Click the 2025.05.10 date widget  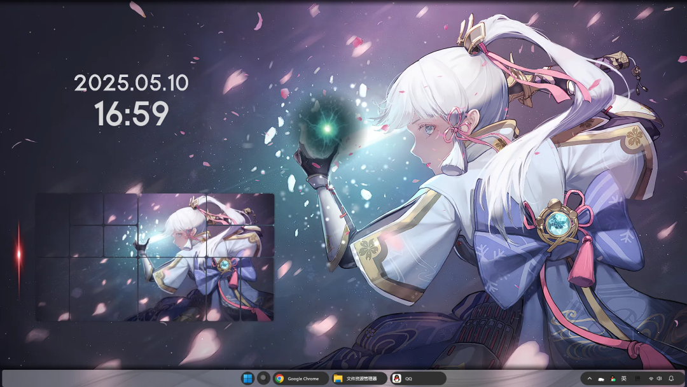(x=131, y=83)
